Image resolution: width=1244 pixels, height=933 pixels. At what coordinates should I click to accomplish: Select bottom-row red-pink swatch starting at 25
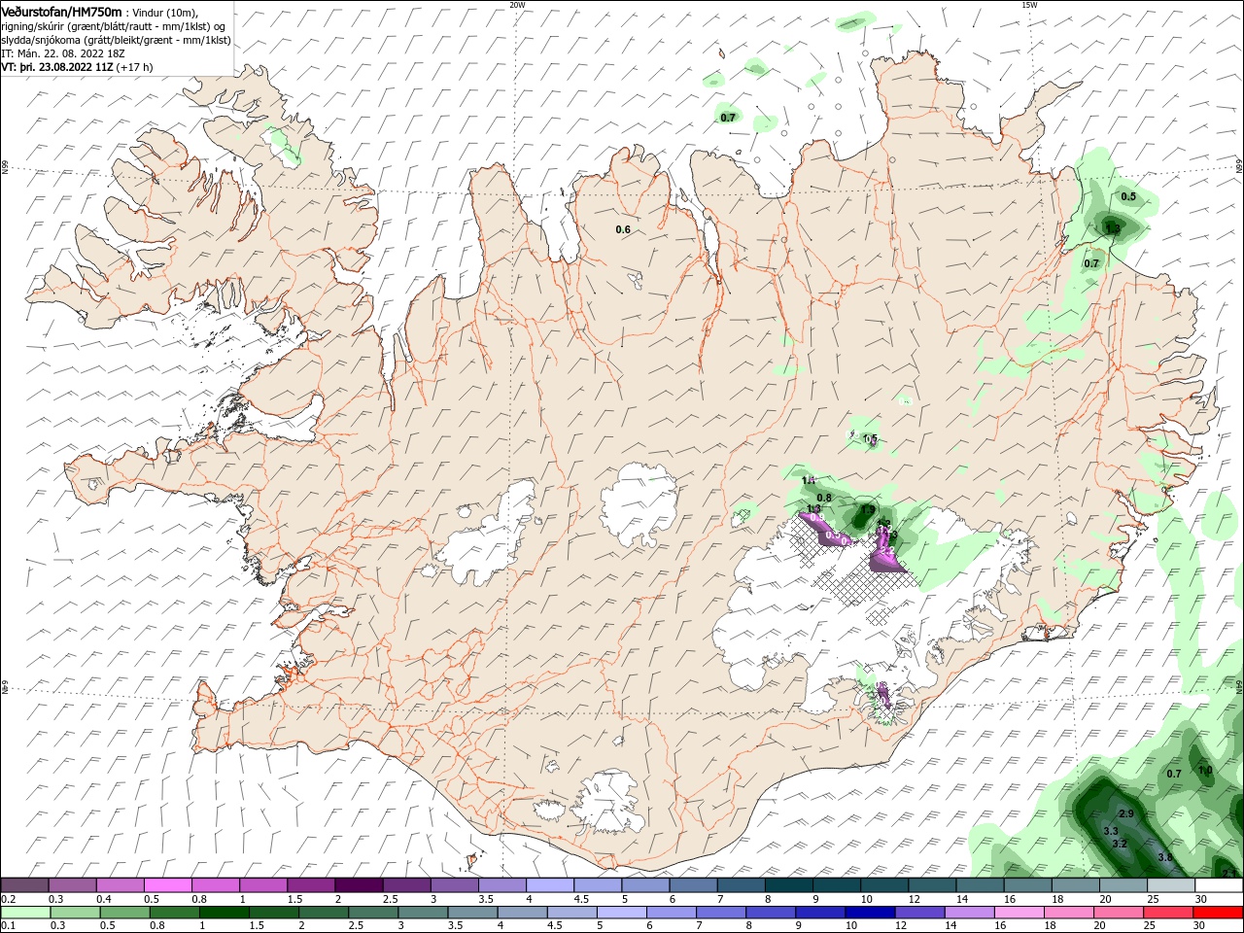pos(1169,913)
